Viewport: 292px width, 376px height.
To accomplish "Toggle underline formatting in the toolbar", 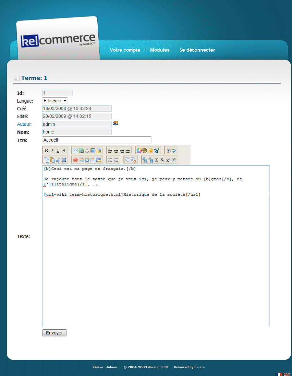I will point(58,151).
